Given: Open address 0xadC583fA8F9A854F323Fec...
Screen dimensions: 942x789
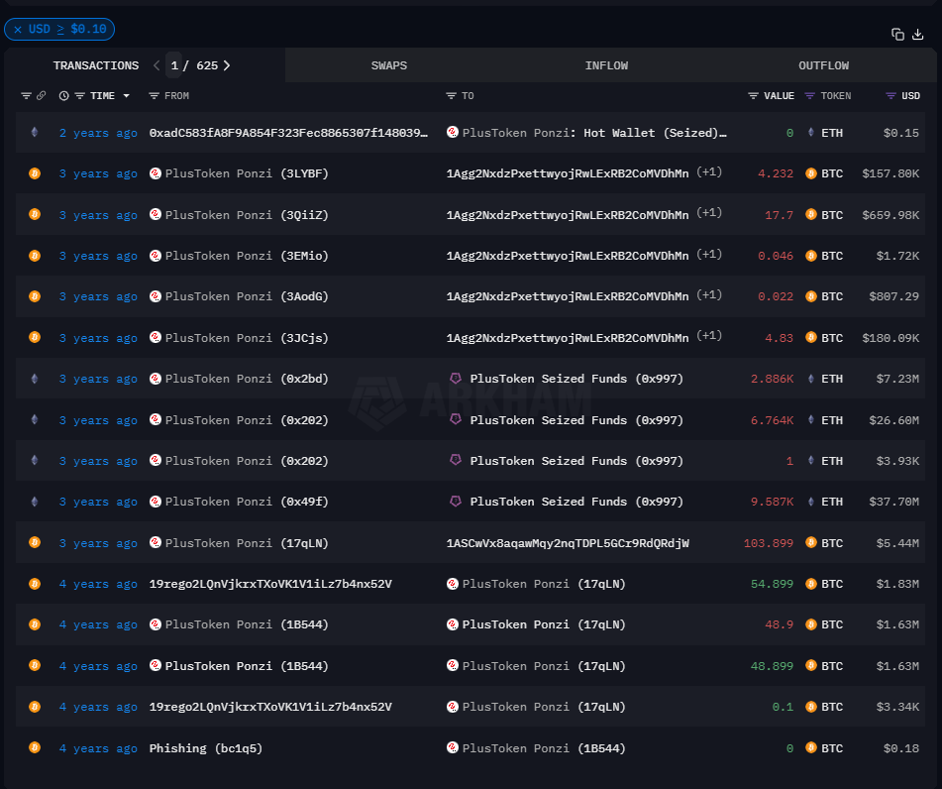Looking at the screenshot, I should (x=288, y=133).
